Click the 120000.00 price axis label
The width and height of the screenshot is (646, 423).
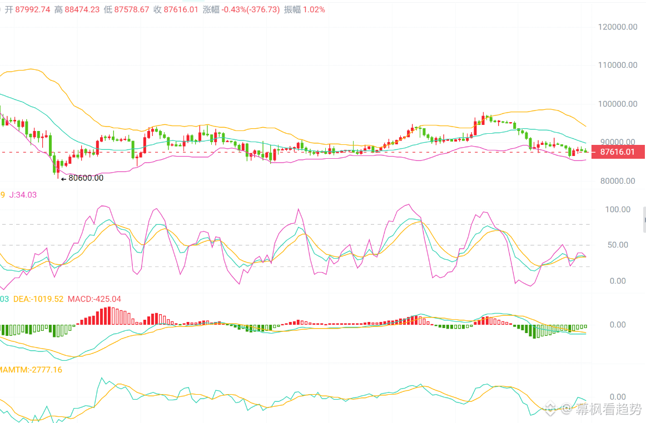[618, 27]
